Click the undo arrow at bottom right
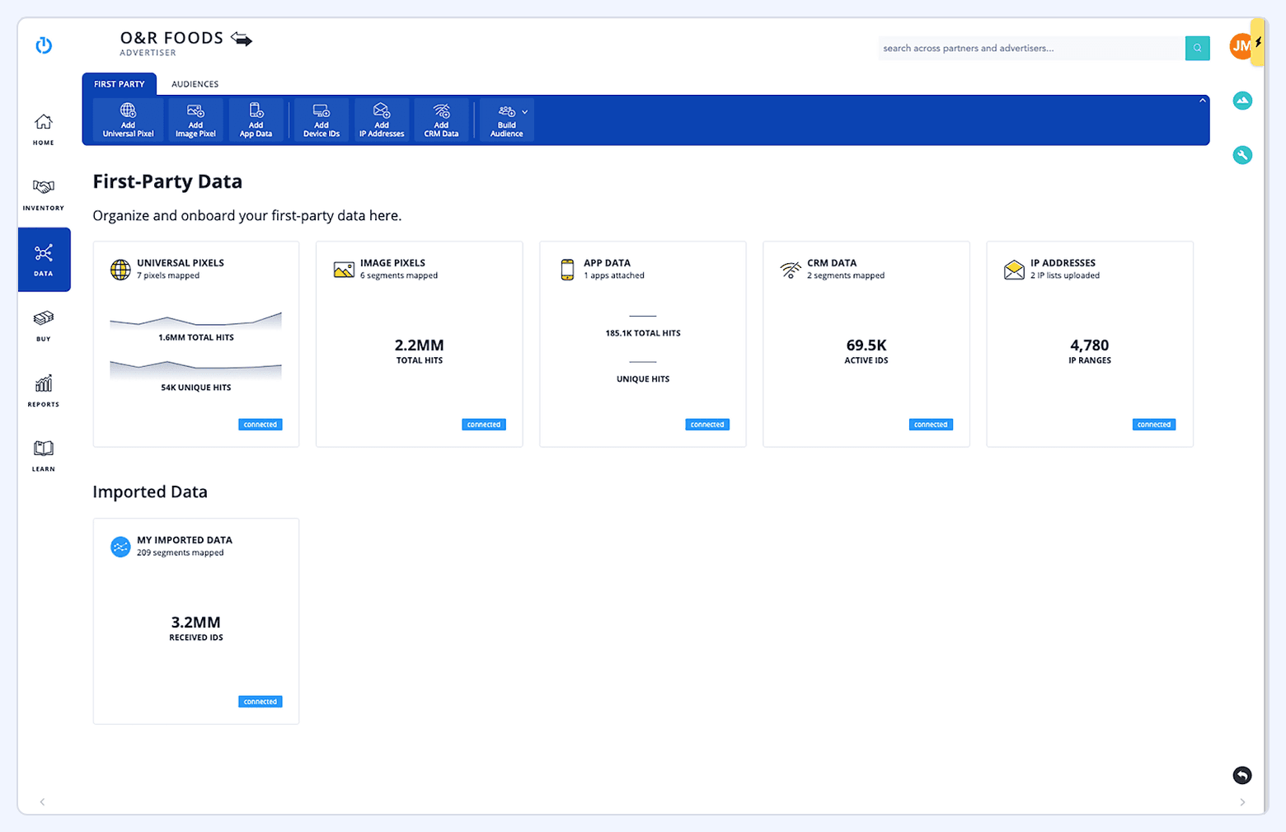 [x=1242, y=775]
